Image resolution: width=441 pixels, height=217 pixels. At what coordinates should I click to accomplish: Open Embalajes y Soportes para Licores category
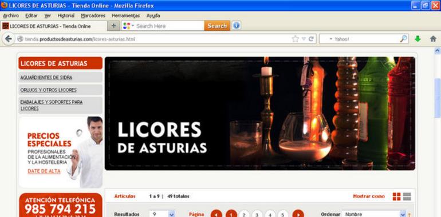point(61,105)
